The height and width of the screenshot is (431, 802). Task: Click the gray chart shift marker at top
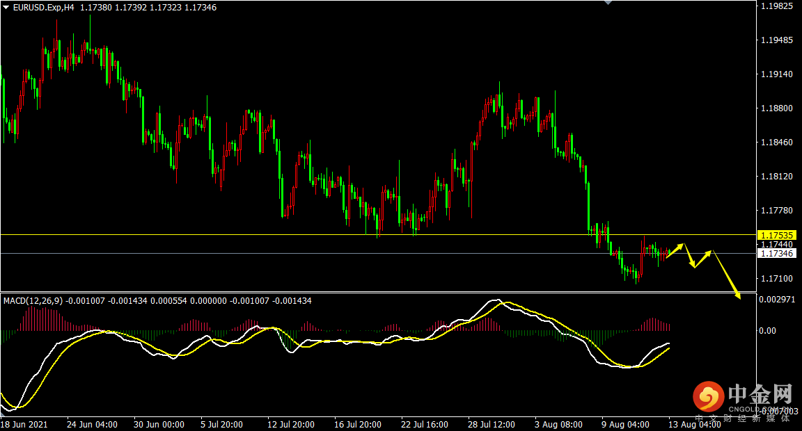[x=608, y=3]
